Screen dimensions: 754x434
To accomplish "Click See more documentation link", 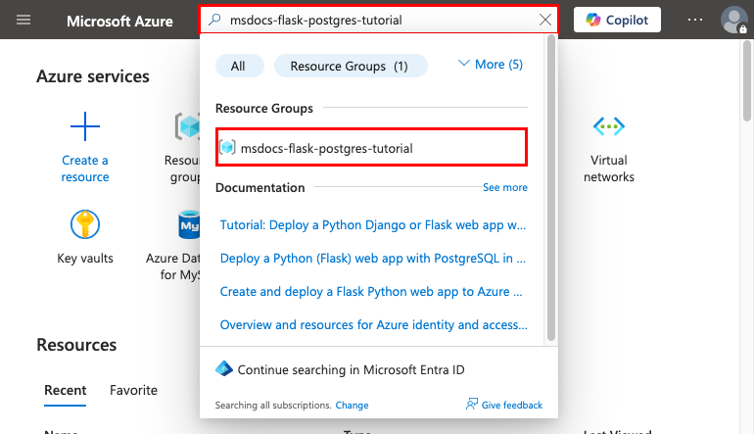I will point(504,187).
